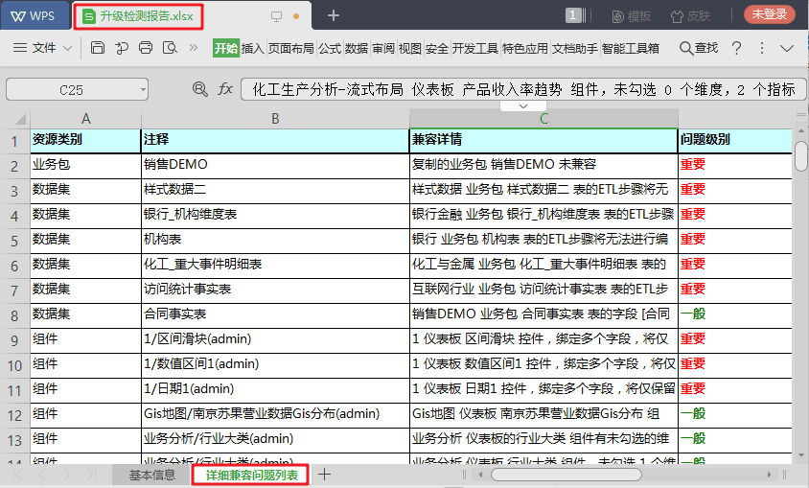Select the 开发工具 ribbon tab

click(475, 49)
